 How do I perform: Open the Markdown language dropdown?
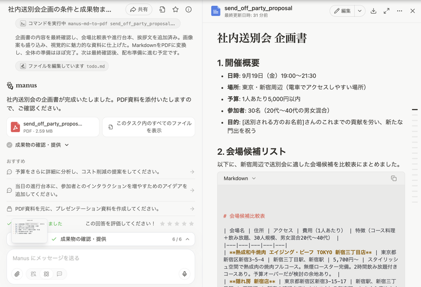tap(239, 179)
